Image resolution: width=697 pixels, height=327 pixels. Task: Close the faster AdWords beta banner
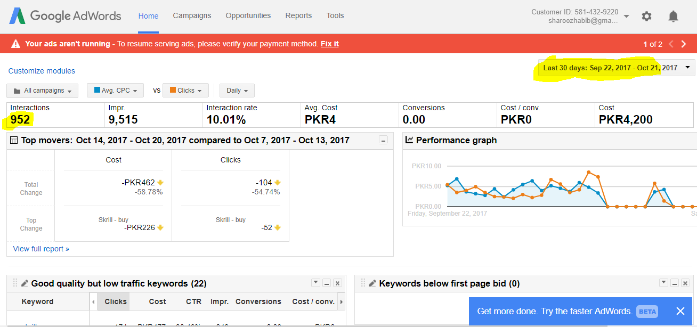680,311
